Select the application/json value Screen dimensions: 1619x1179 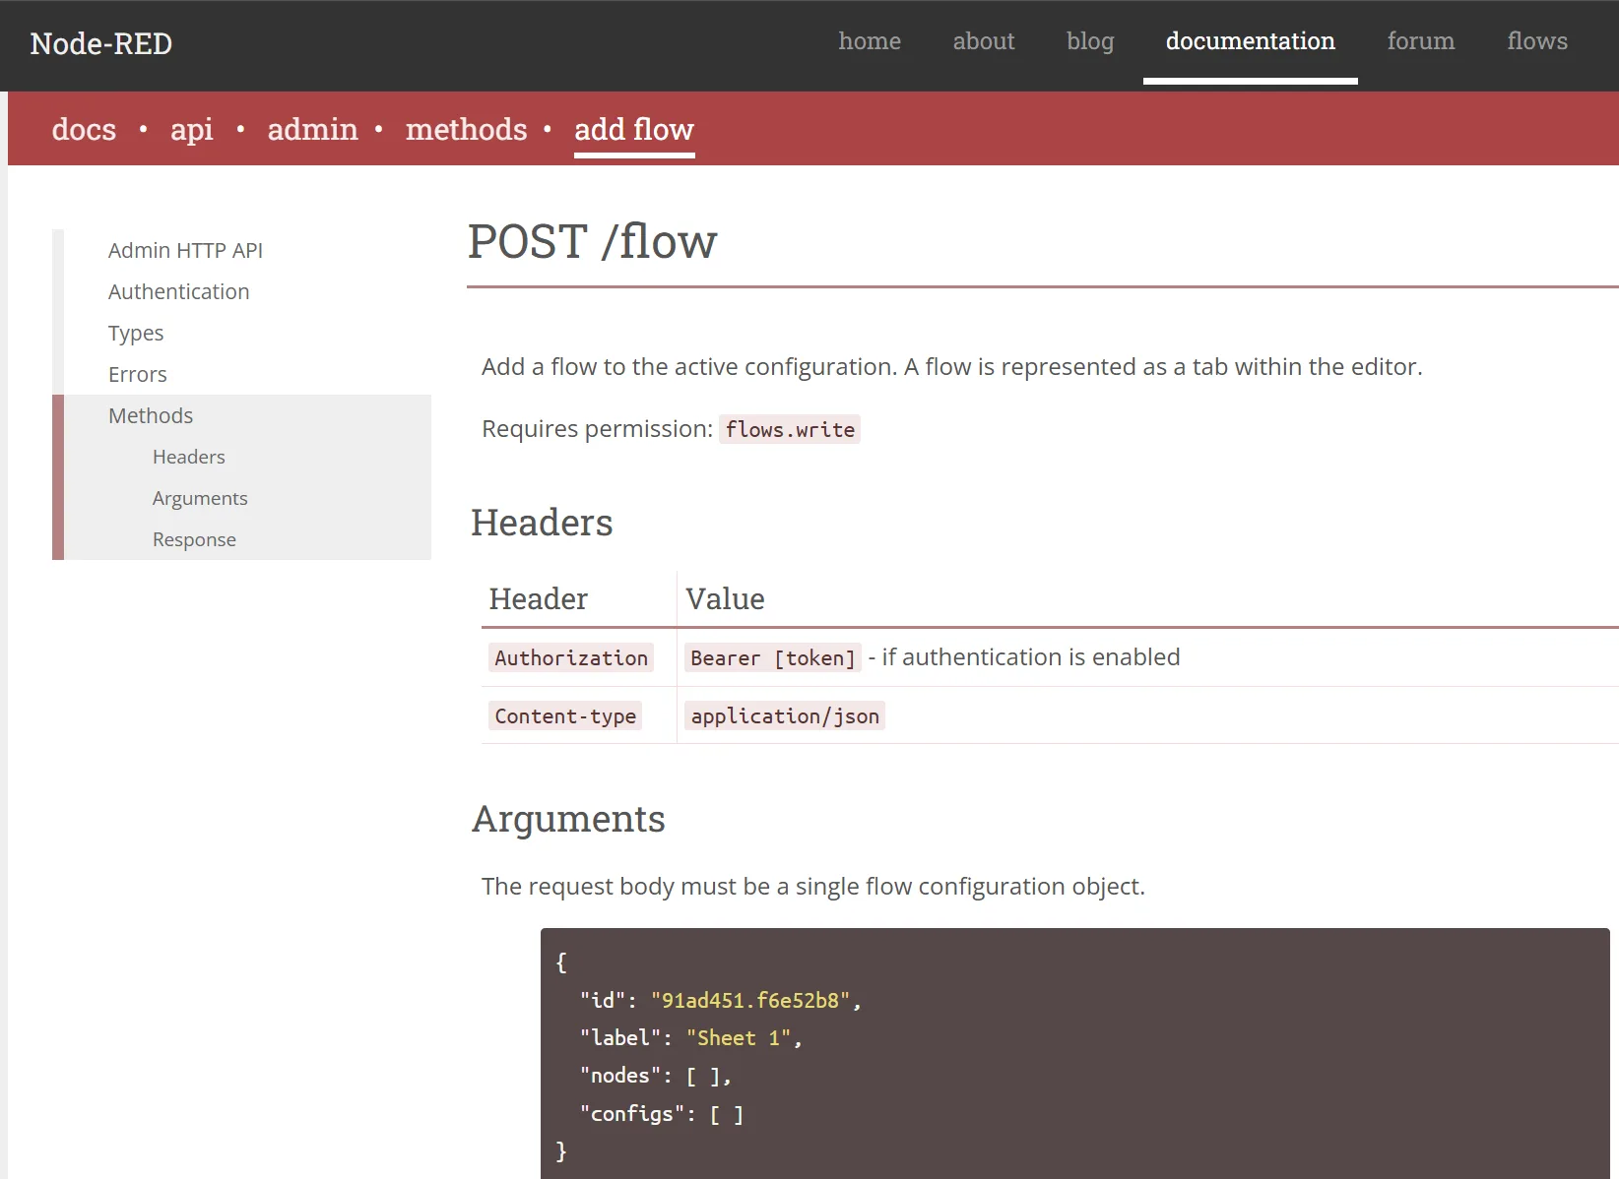click(x=785, y=715)
